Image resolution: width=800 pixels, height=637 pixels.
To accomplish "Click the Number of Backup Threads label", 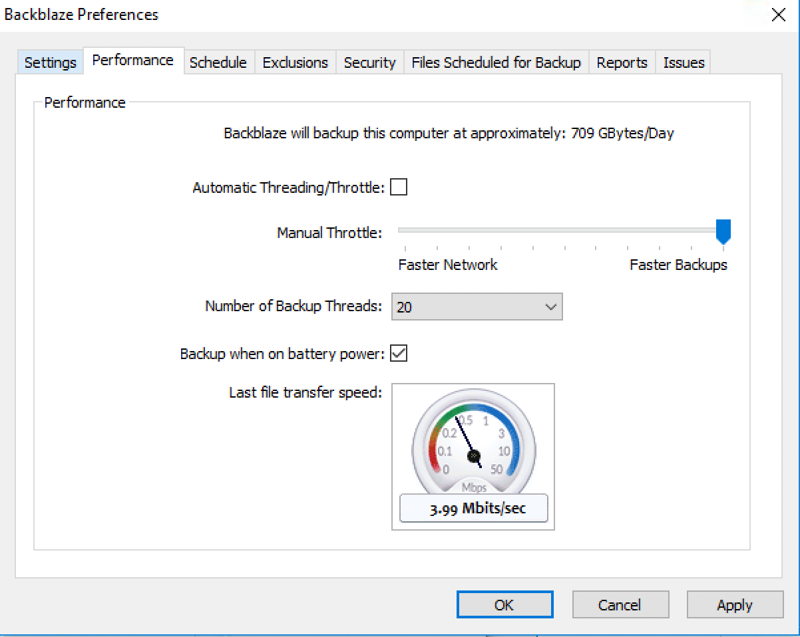I will pyautogui.click(x=294, y=306).
